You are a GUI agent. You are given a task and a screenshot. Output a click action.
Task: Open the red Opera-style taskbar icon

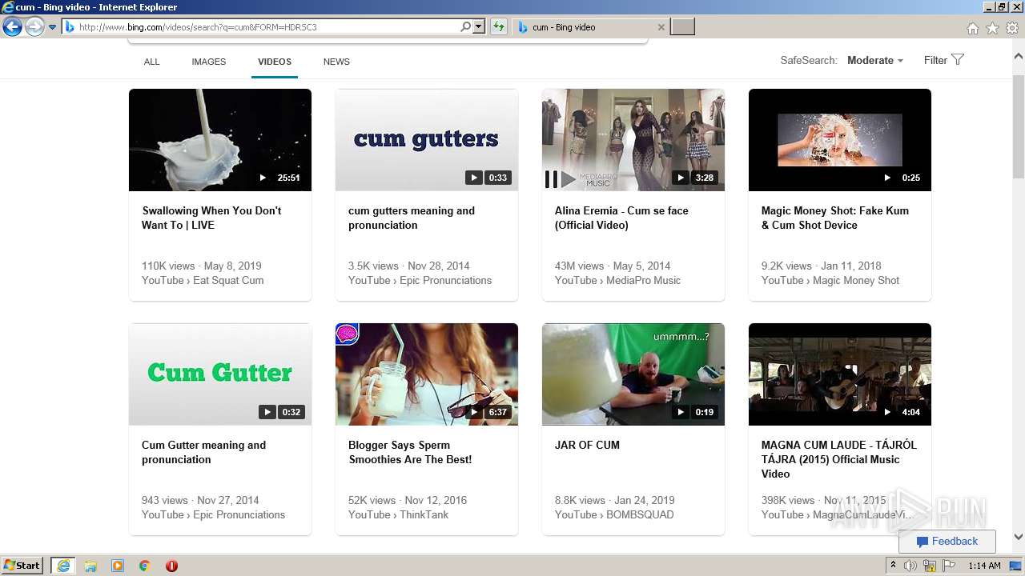point(171,566)
